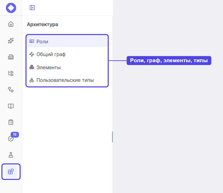The height and width of the screenshot is (193, 223).
Task: Click the shapes icon beside Пользовательские типы
Action: pyautogui.click(x=32, y=80)
